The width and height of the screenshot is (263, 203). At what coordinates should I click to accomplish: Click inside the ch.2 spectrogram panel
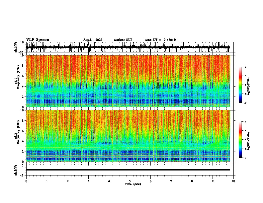pos(128,136)
